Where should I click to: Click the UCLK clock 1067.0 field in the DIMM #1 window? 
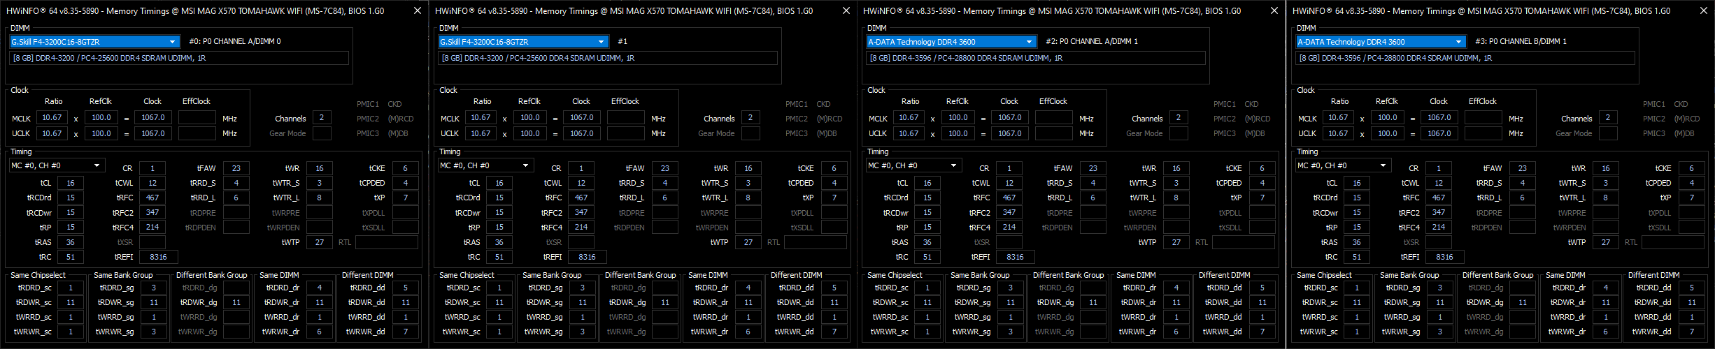[x=582, y=133]
